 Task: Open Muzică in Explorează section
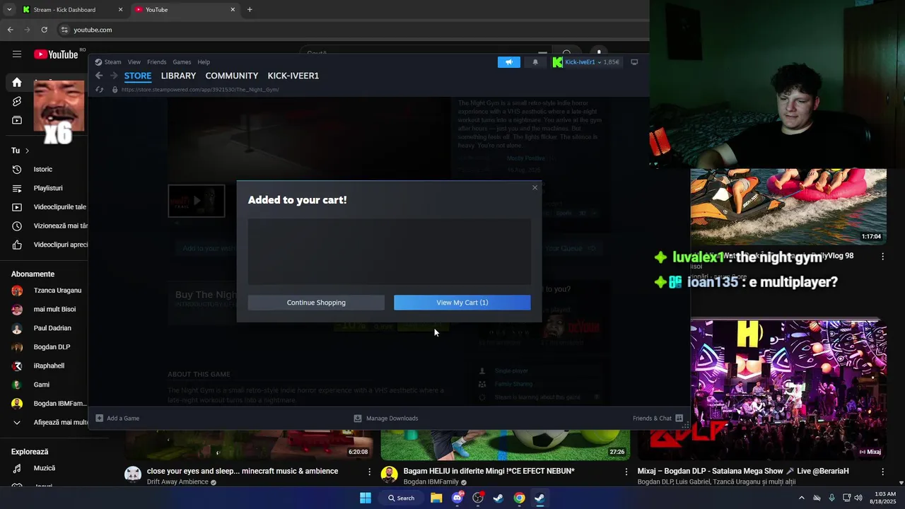(44, 468)
